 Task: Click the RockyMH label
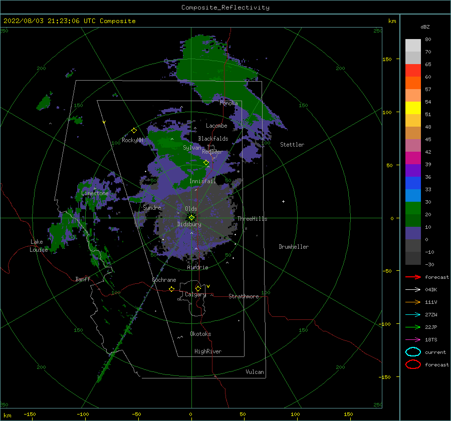click(x=132, y=140)
